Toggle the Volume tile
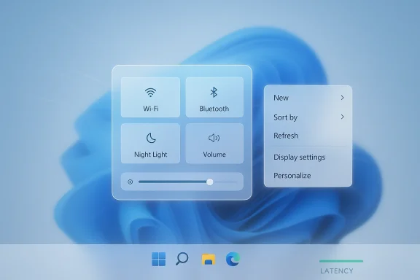Screen dimensions: 420x280 click(x=214, y=144)
